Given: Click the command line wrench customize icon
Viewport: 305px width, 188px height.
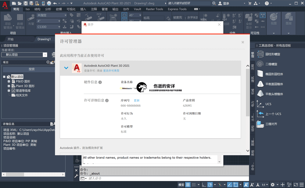Looking at the screenshot, I should point(76,176).
